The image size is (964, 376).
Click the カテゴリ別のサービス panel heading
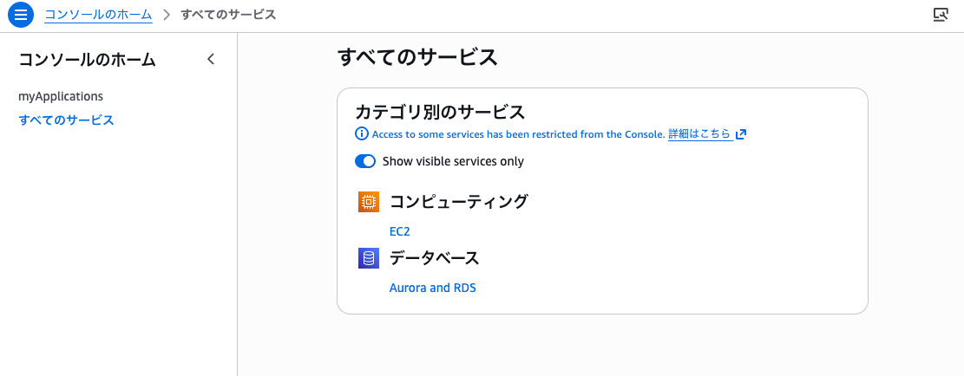point(440,112)
